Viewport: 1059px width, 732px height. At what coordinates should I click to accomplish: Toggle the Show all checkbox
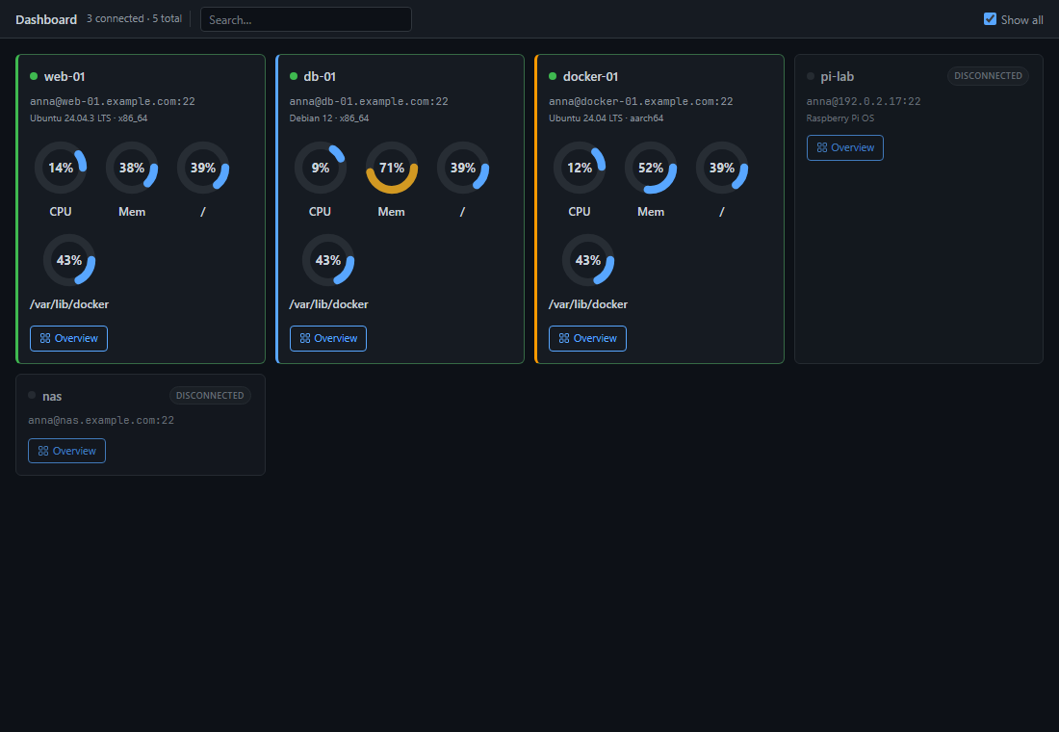pos(990,19)
